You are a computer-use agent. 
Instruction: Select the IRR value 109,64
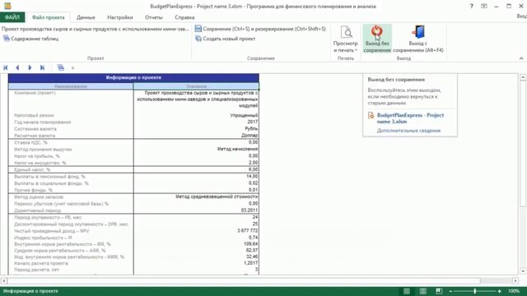[x=196, y=244]
